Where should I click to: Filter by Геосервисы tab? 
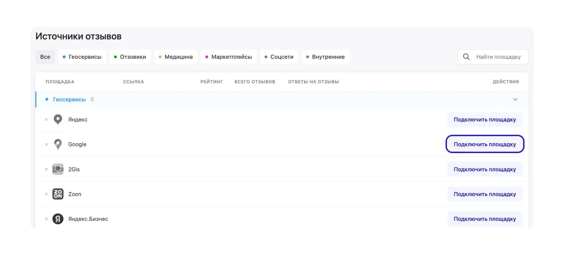point(82,57)
